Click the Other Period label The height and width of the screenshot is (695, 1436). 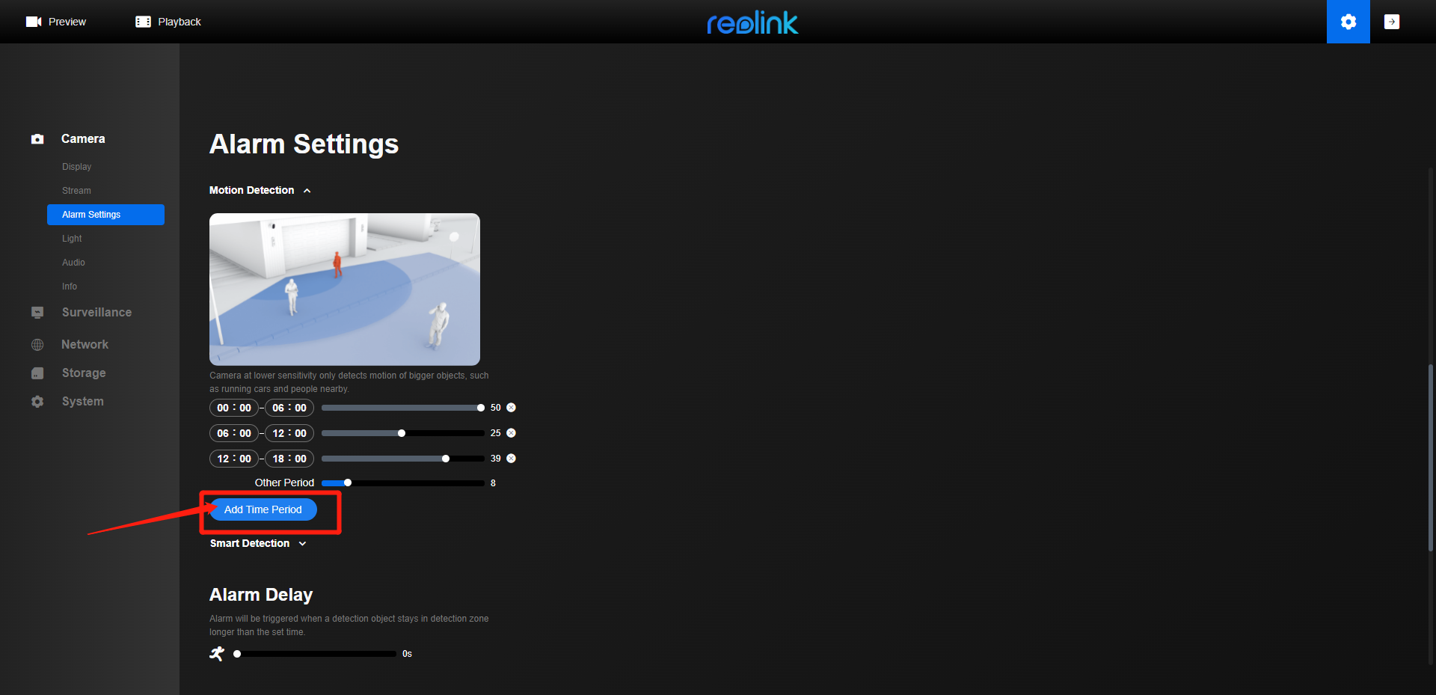284,483
